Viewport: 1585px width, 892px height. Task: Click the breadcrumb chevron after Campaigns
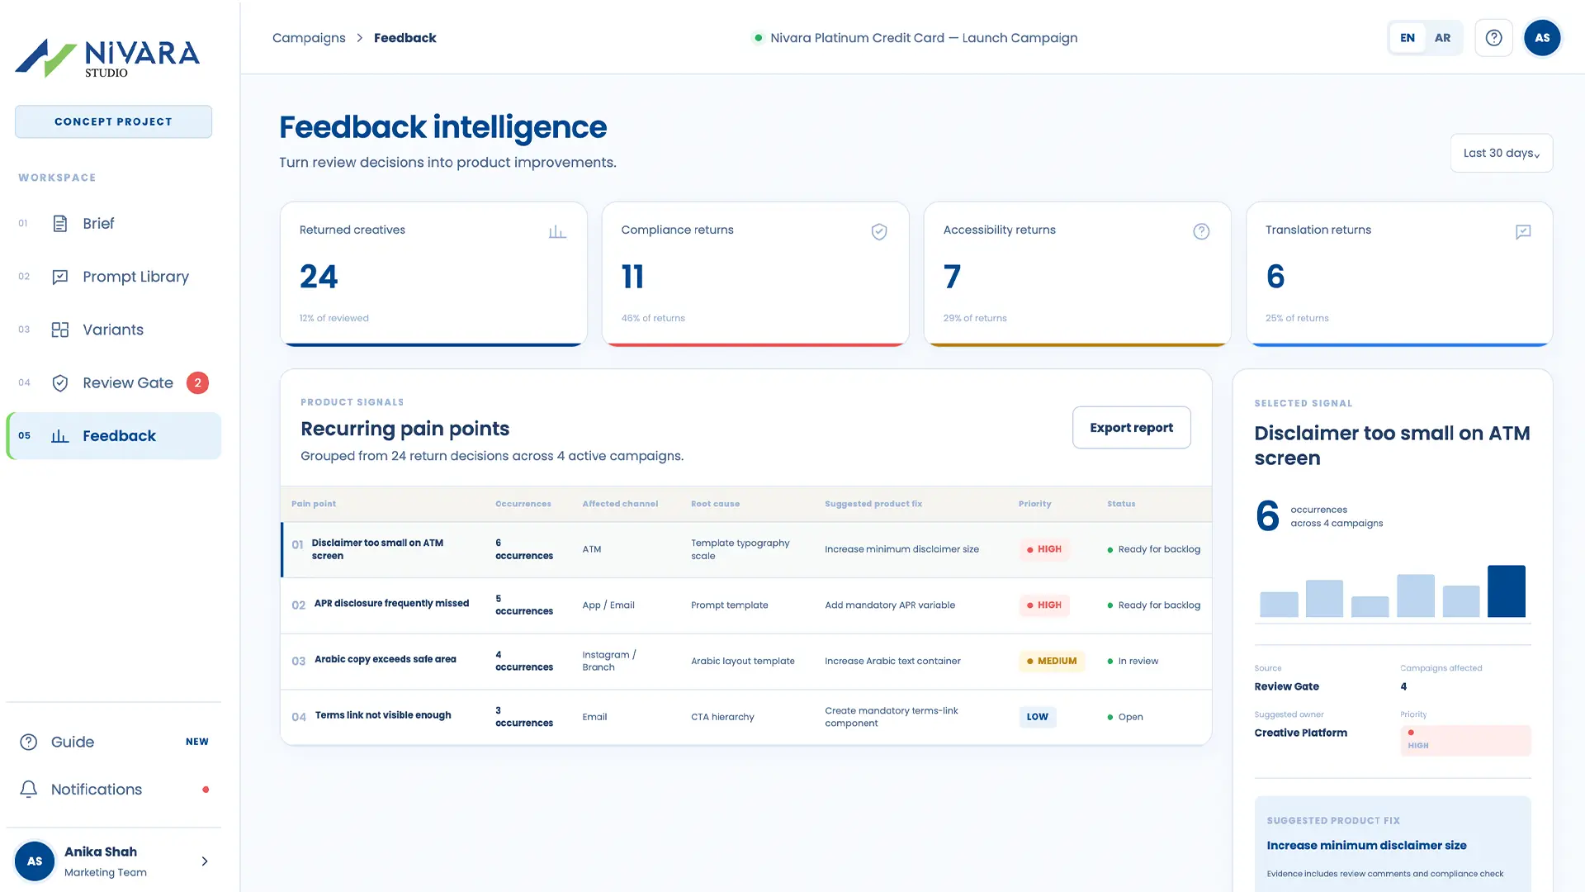pyautogui.click(x=360, y=38)
